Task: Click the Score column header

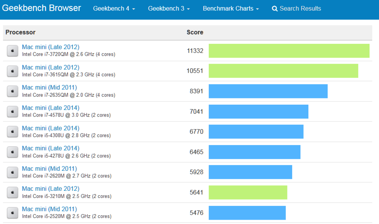Action: 195,32
